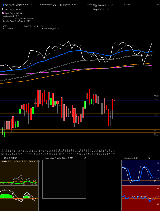Click the 'MACD: 126.39, 126.1, 0.49 C' line
This screenshot has width=160, height=211.
pos(16,21)
